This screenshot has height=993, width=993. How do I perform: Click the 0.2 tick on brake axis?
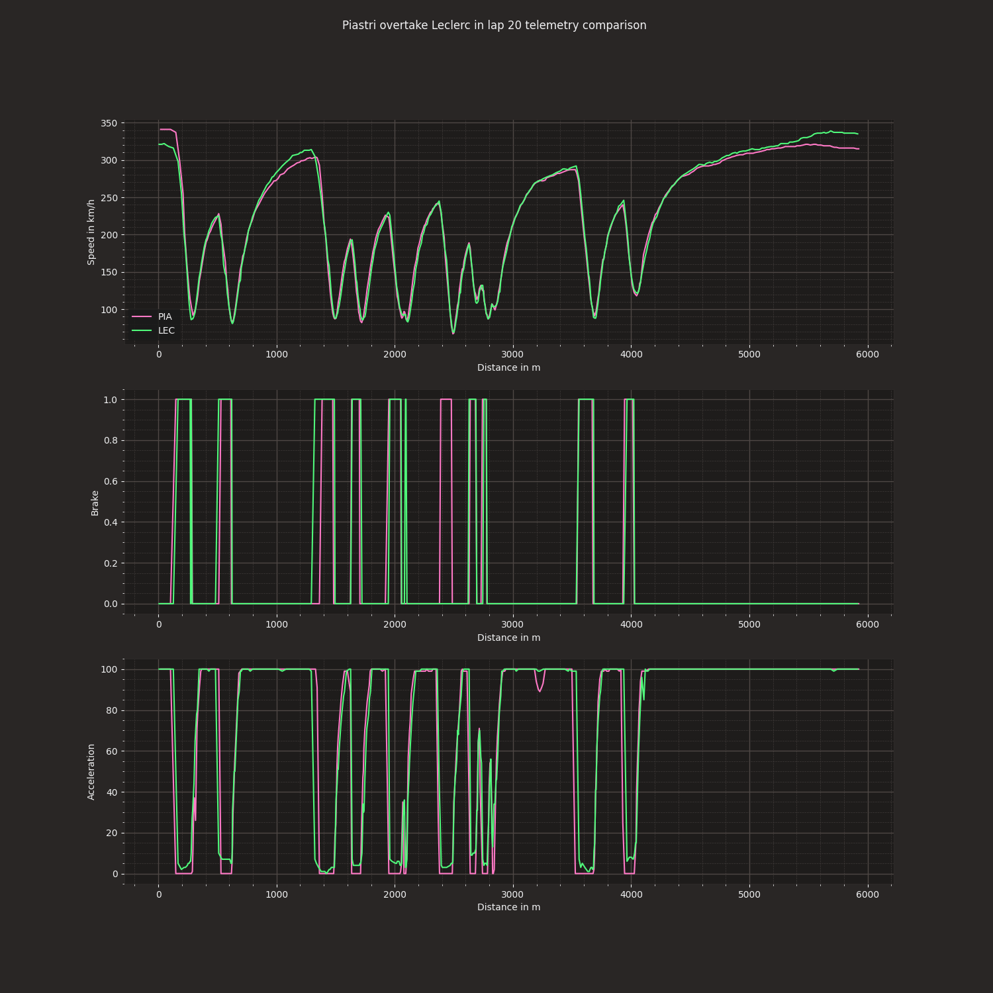[x=111, y=563]
